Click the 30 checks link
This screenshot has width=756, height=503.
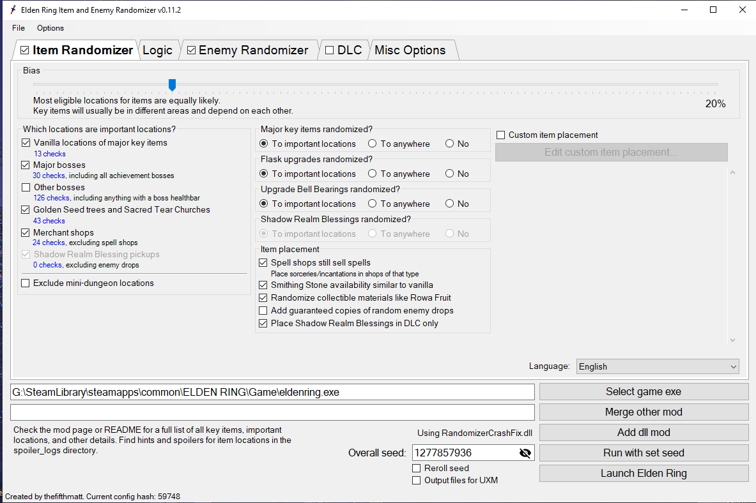pyautogui.click(x=49, y=176)
